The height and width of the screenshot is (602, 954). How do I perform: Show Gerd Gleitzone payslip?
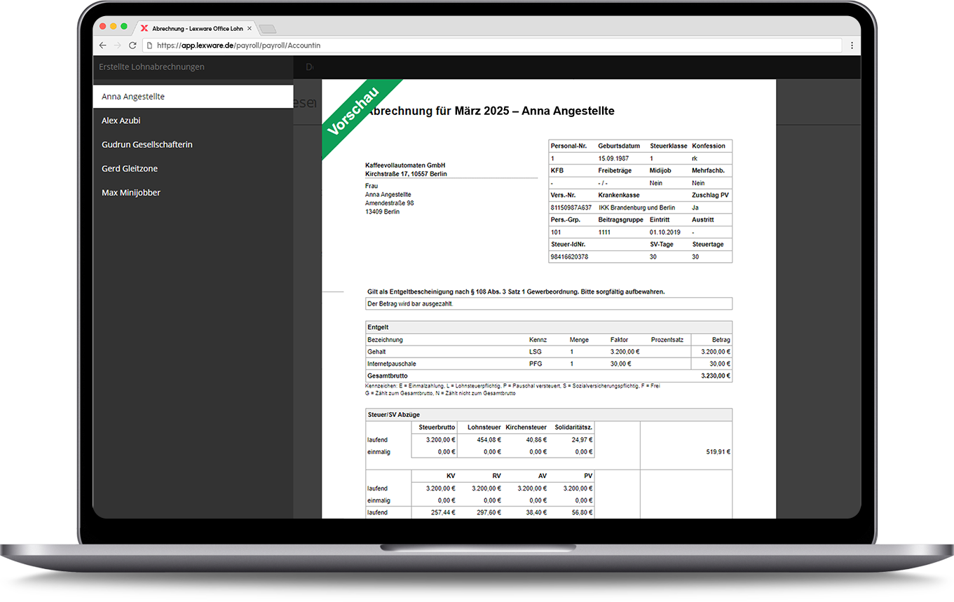click(130, 169)
